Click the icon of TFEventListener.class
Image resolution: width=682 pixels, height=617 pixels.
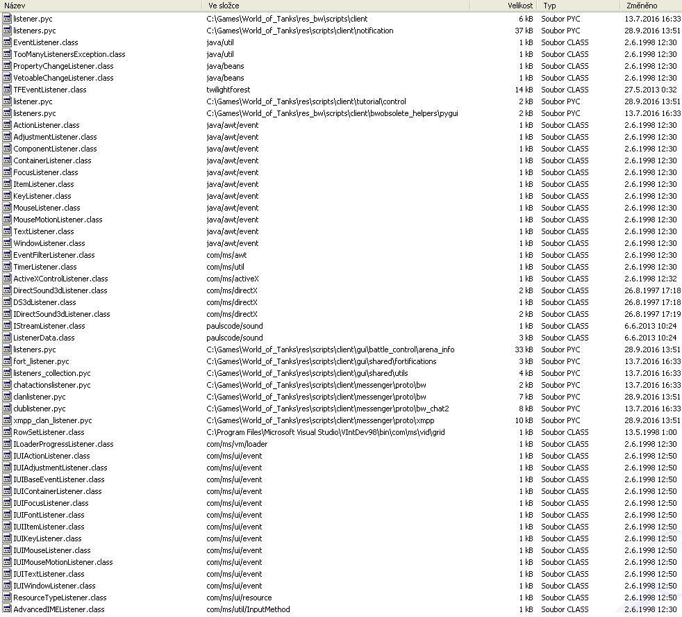(6, 89)
